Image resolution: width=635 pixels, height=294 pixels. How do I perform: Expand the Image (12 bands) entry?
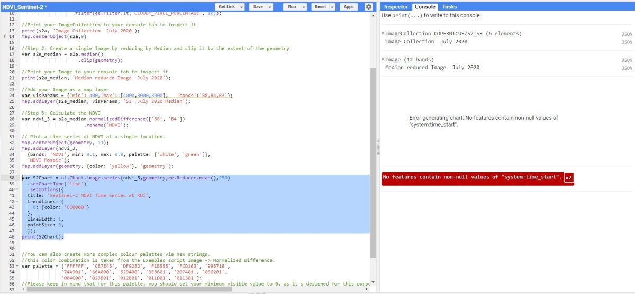(x=383, y=59)
